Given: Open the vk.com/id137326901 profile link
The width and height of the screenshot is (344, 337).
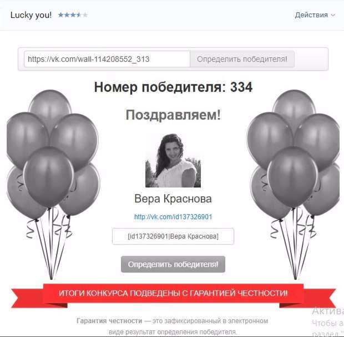Looking at the screenshot, I should (x=173, y=217).
